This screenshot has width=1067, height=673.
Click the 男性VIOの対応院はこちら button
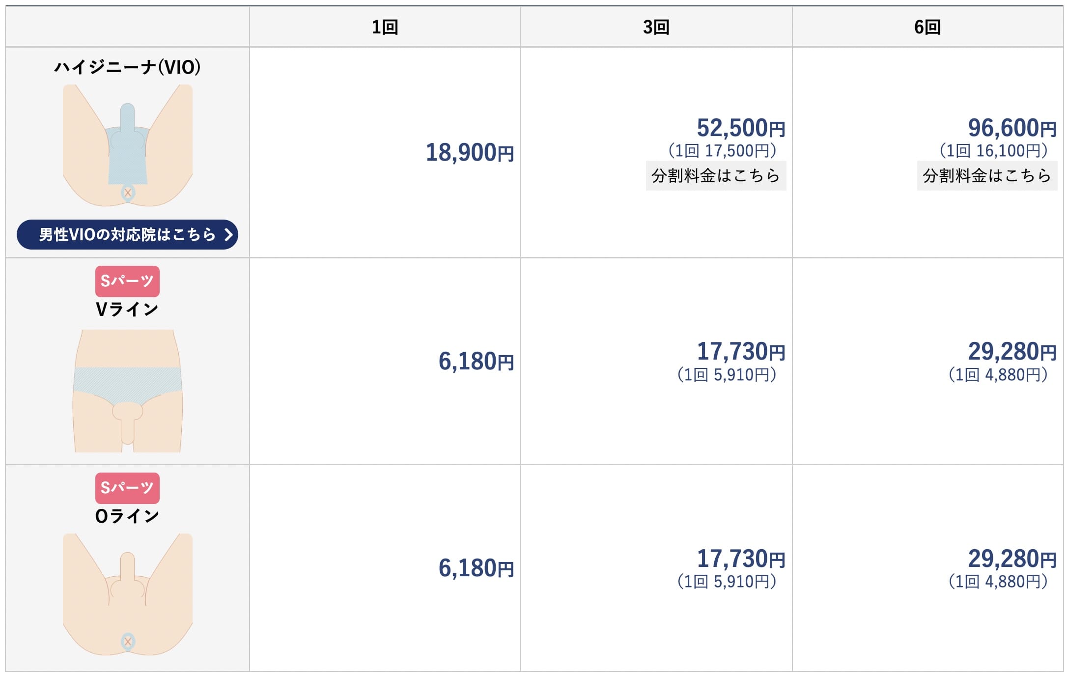[127, 234]
